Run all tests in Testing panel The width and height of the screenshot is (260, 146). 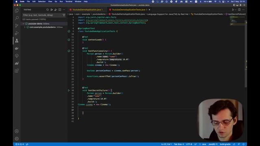[52, 10]
